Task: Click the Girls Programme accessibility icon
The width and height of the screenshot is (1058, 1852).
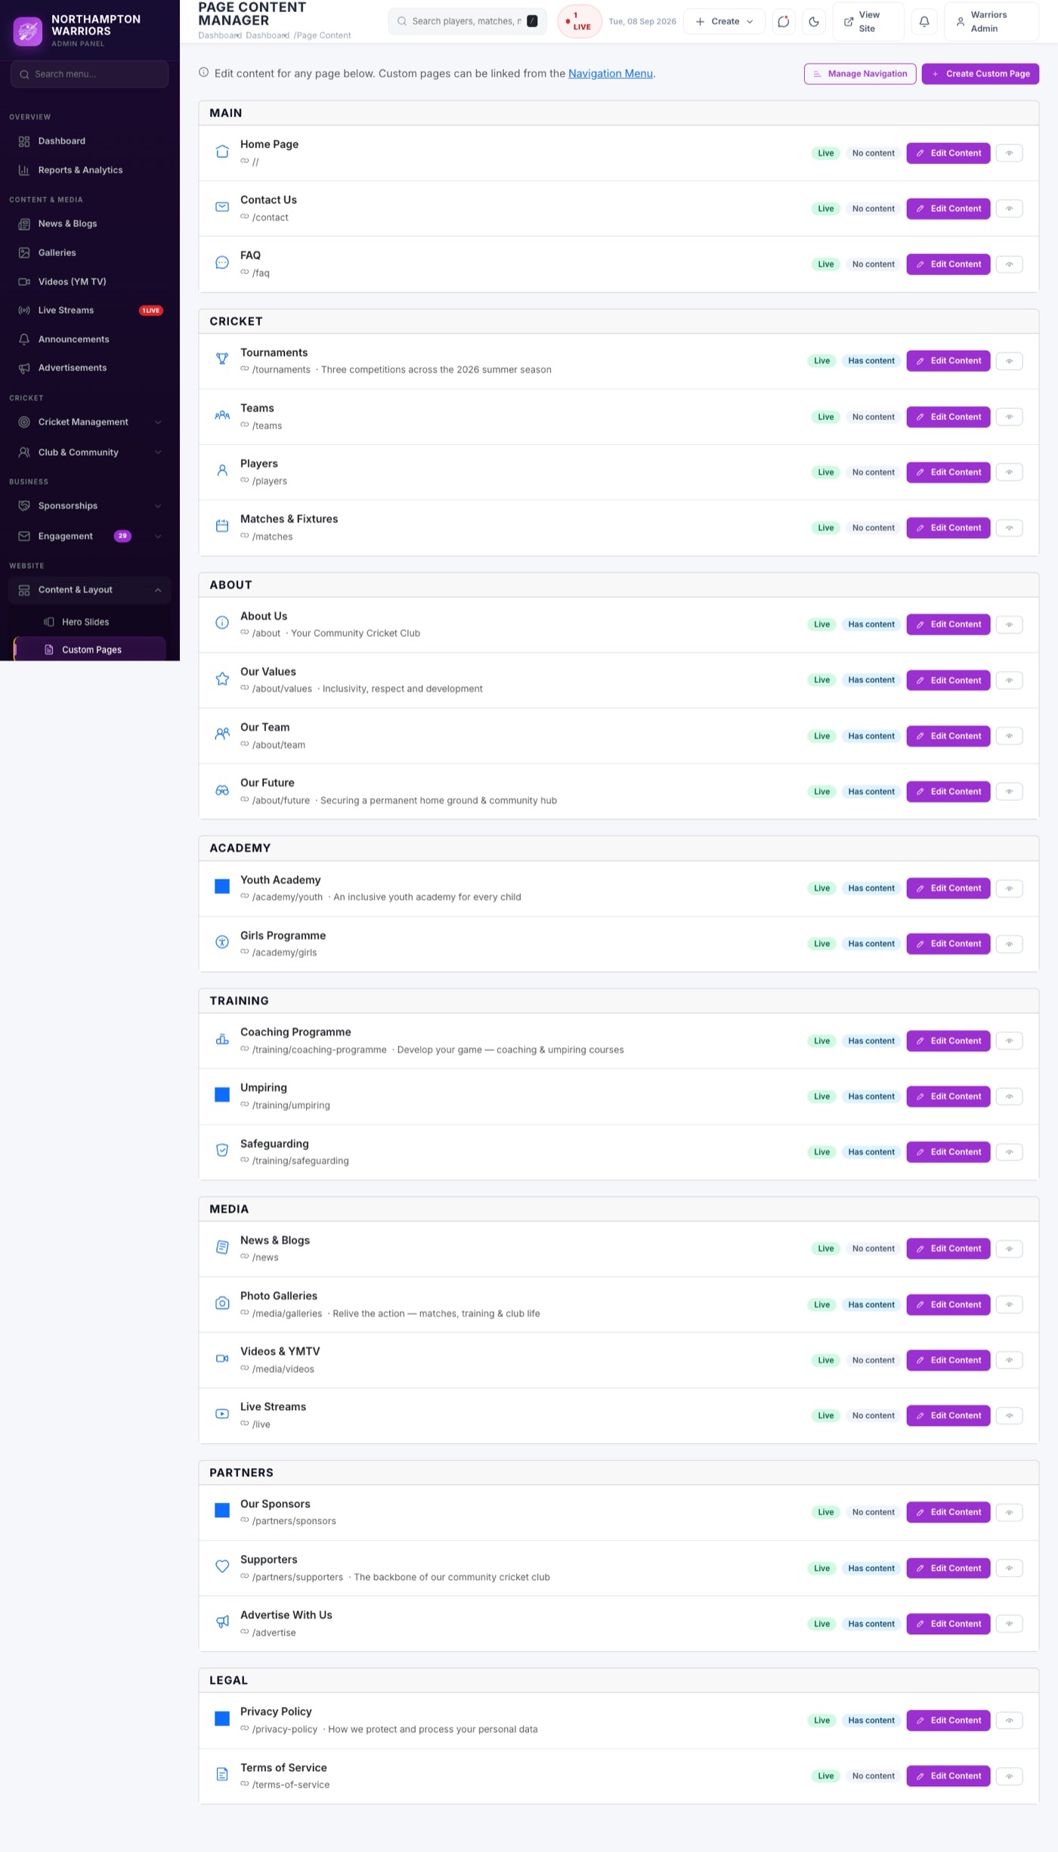Action: 222,941
